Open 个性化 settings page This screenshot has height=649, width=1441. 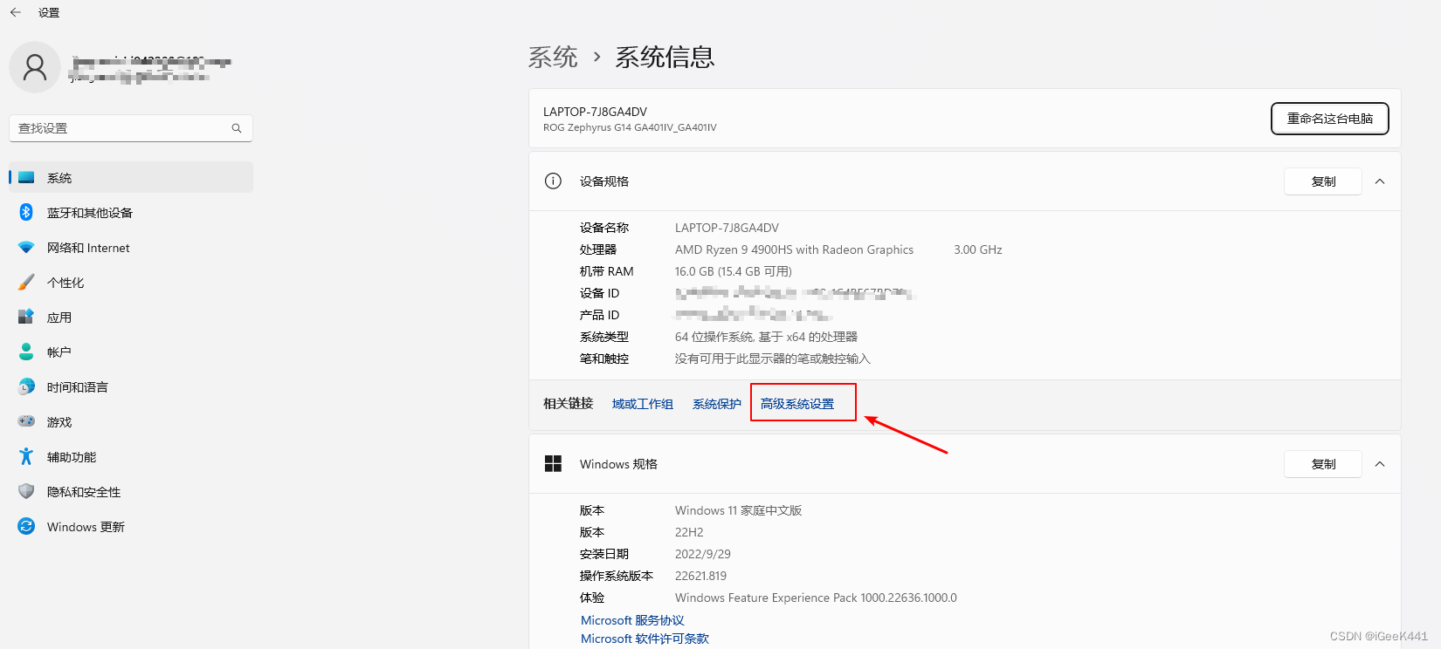click(x=131, y=282)
